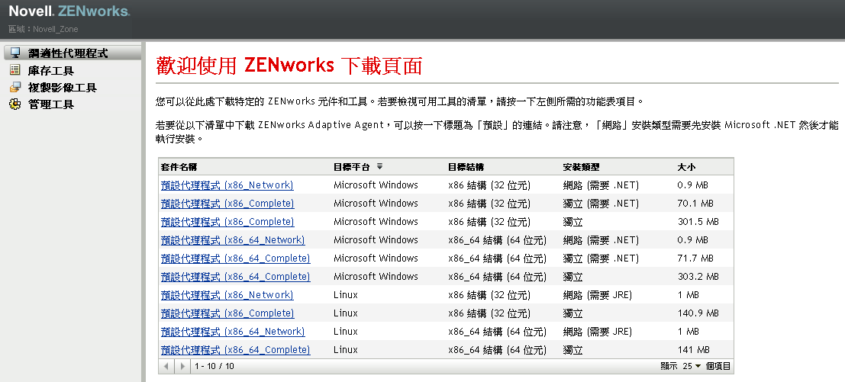The width and height of the screenshot is (845, 382).
Task: Download x86_64_Complete agent sized 141 MB
Action: [236, 350]
